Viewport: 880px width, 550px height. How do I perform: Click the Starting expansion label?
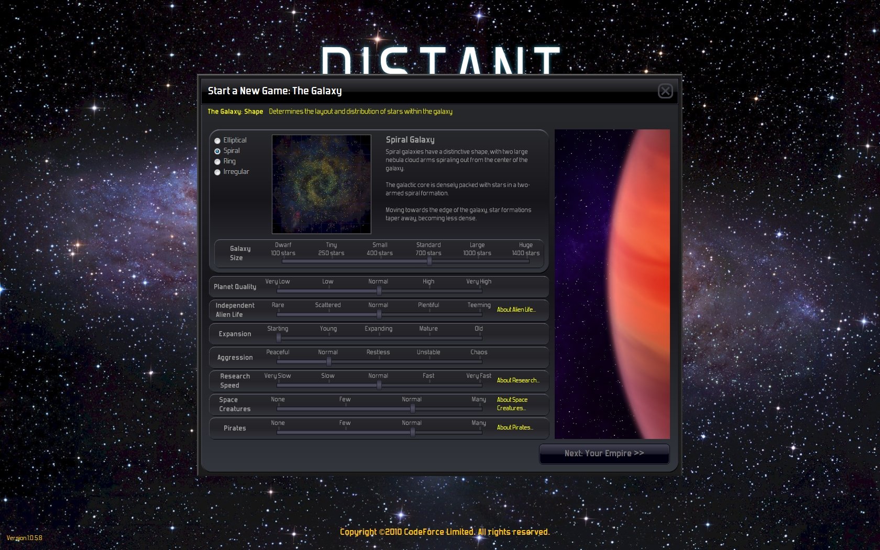point(278,329)
